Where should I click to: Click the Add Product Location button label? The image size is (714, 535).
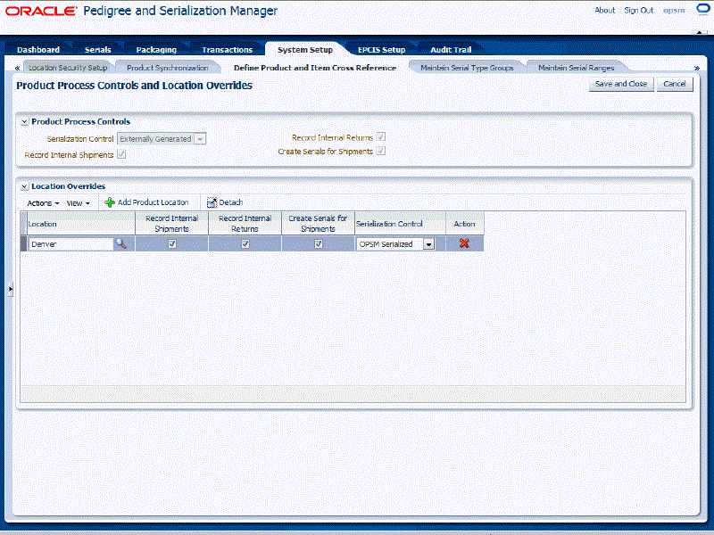point(153,202)
